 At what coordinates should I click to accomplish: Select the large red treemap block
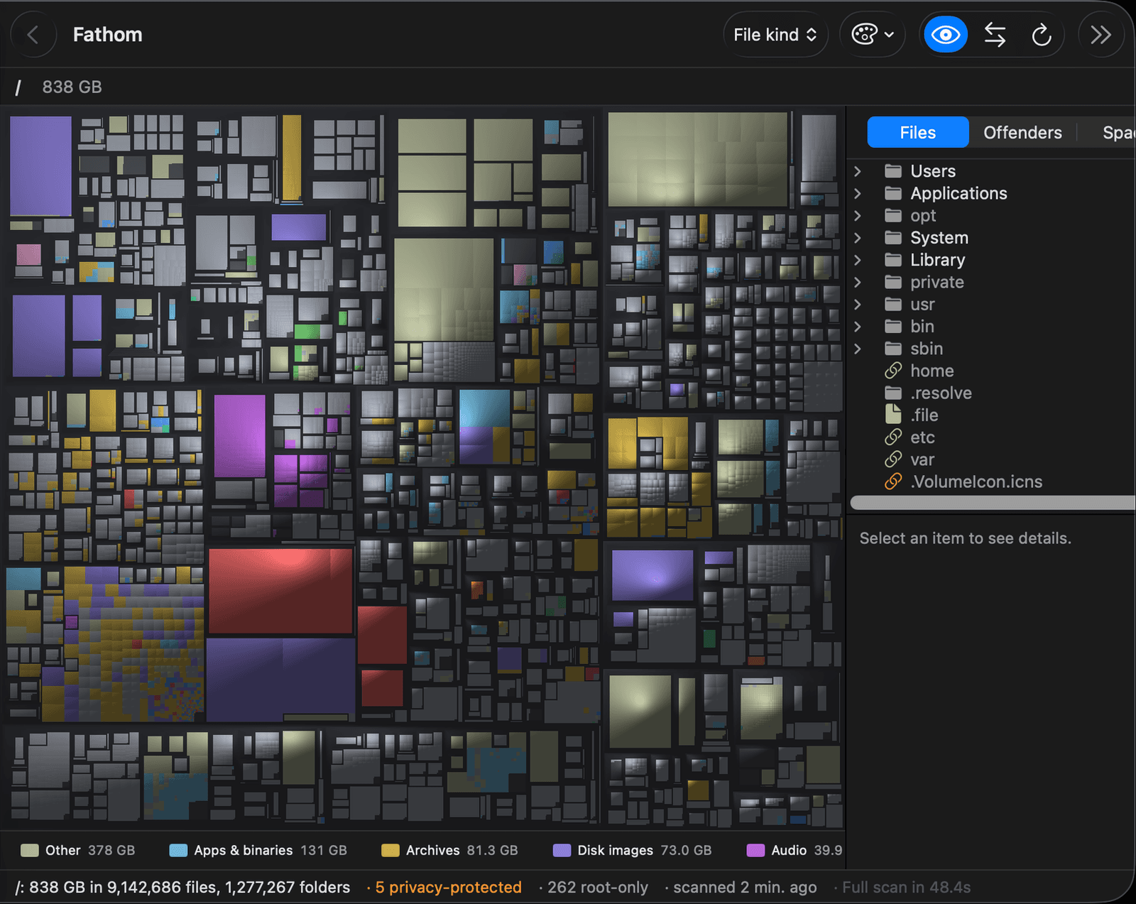click(280, 590)
